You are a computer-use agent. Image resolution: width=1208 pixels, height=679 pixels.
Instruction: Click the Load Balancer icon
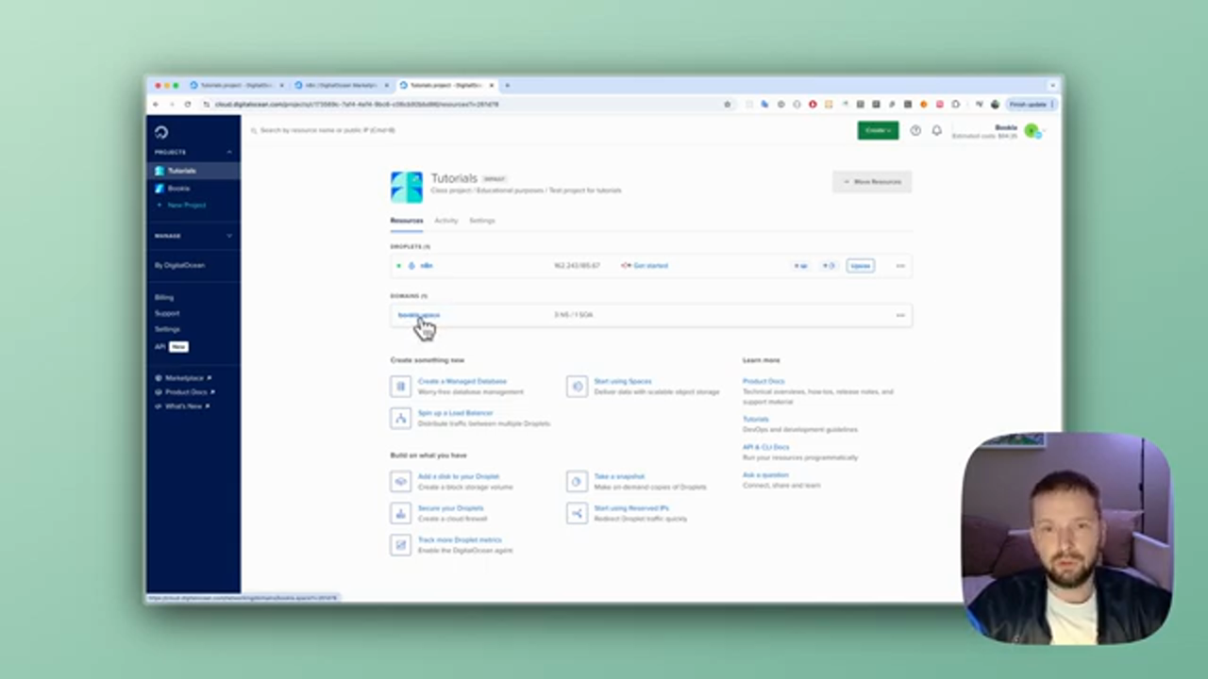(401, 418)
